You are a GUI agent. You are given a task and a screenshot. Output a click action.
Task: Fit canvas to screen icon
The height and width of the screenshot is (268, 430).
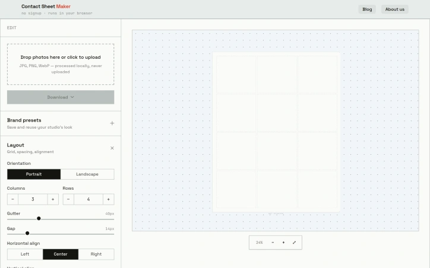coord(294,243)
